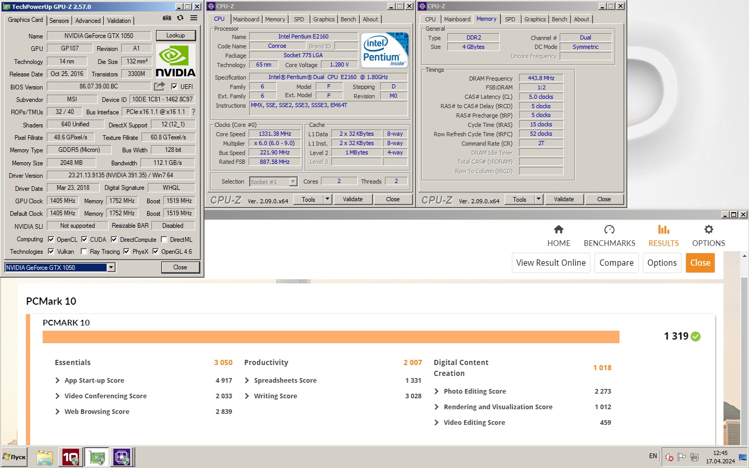749x468 pixels.
Task: Open SPD tab in CPU-Z Memory window
Action: [x=510, y=19]
